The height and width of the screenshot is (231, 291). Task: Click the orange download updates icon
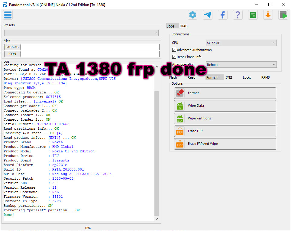268,15
